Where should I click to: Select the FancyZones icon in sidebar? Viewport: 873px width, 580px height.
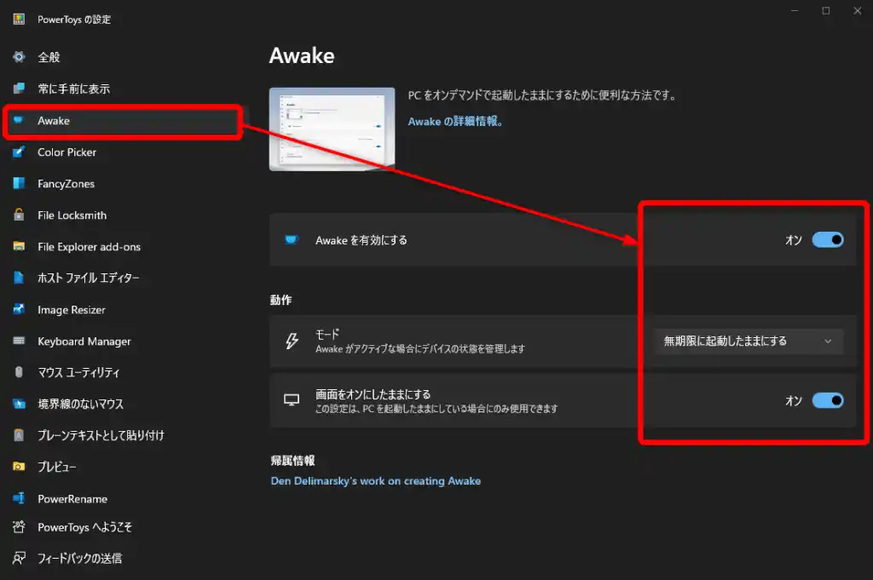click(19, 184)
